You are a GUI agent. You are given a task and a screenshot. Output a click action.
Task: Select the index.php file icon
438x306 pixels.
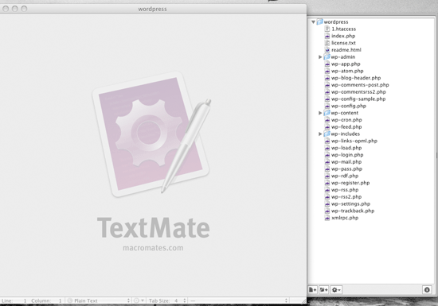click(x=327, y=36)
